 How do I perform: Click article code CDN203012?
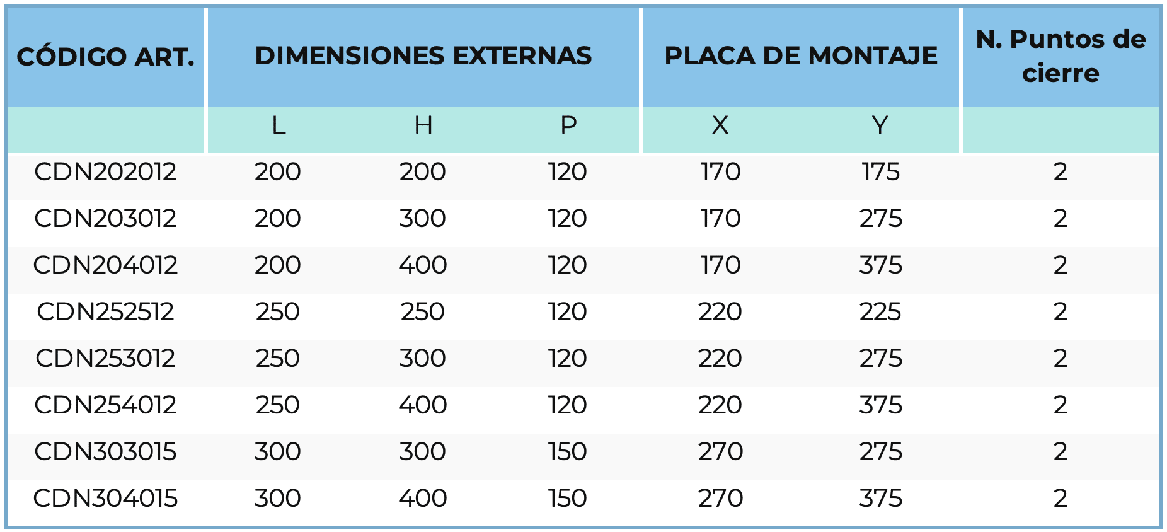[105, 219]
